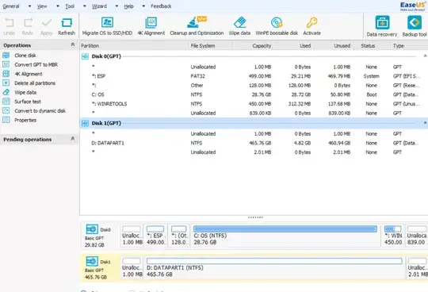
Task: Click the Disk1 drive icon in disk map
Action: (x=92, y=261)
